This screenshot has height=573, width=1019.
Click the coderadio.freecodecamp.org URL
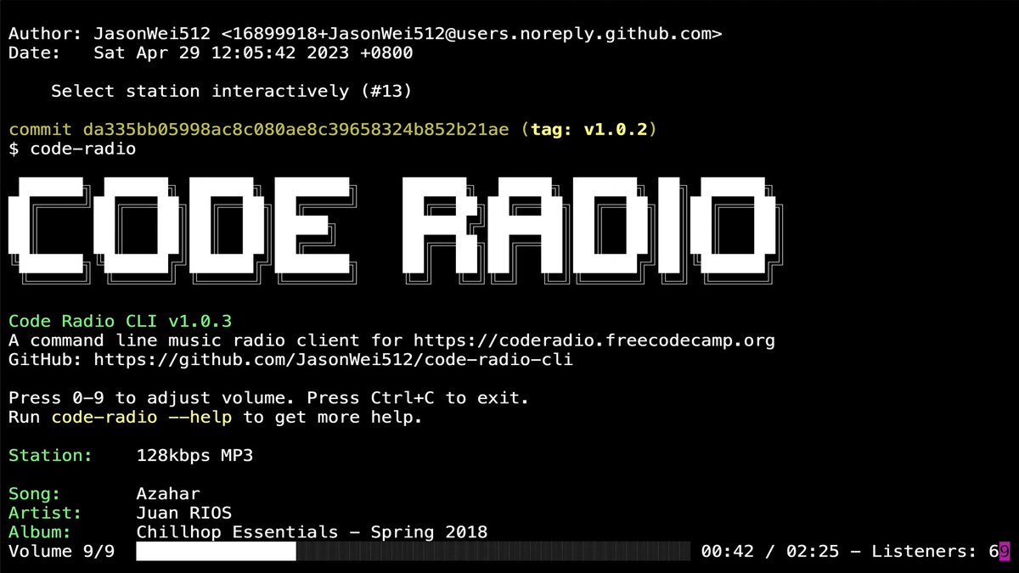tap(594, 340)
